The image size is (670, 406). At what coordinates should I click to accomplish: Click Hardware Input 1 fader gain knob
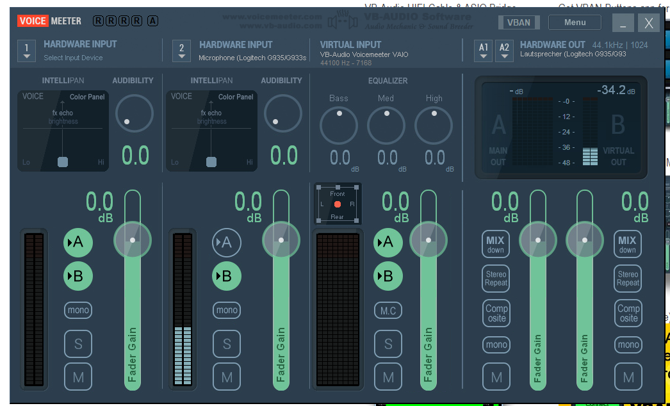(x=133, y=240)
